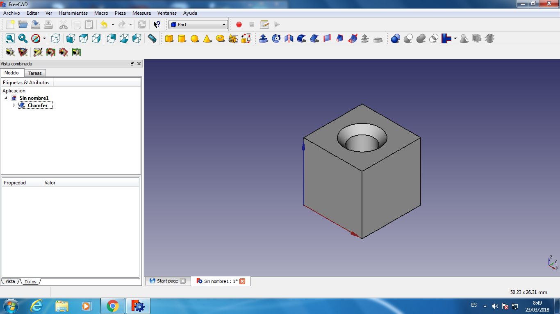
Task: Click Fit selection view icon
Action: pos(23,39)
